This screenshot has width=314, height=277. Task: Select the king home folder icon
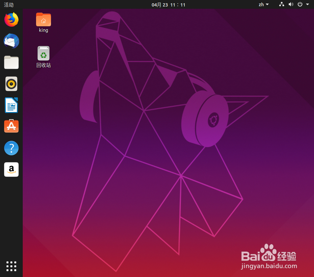tap(44, 19)
